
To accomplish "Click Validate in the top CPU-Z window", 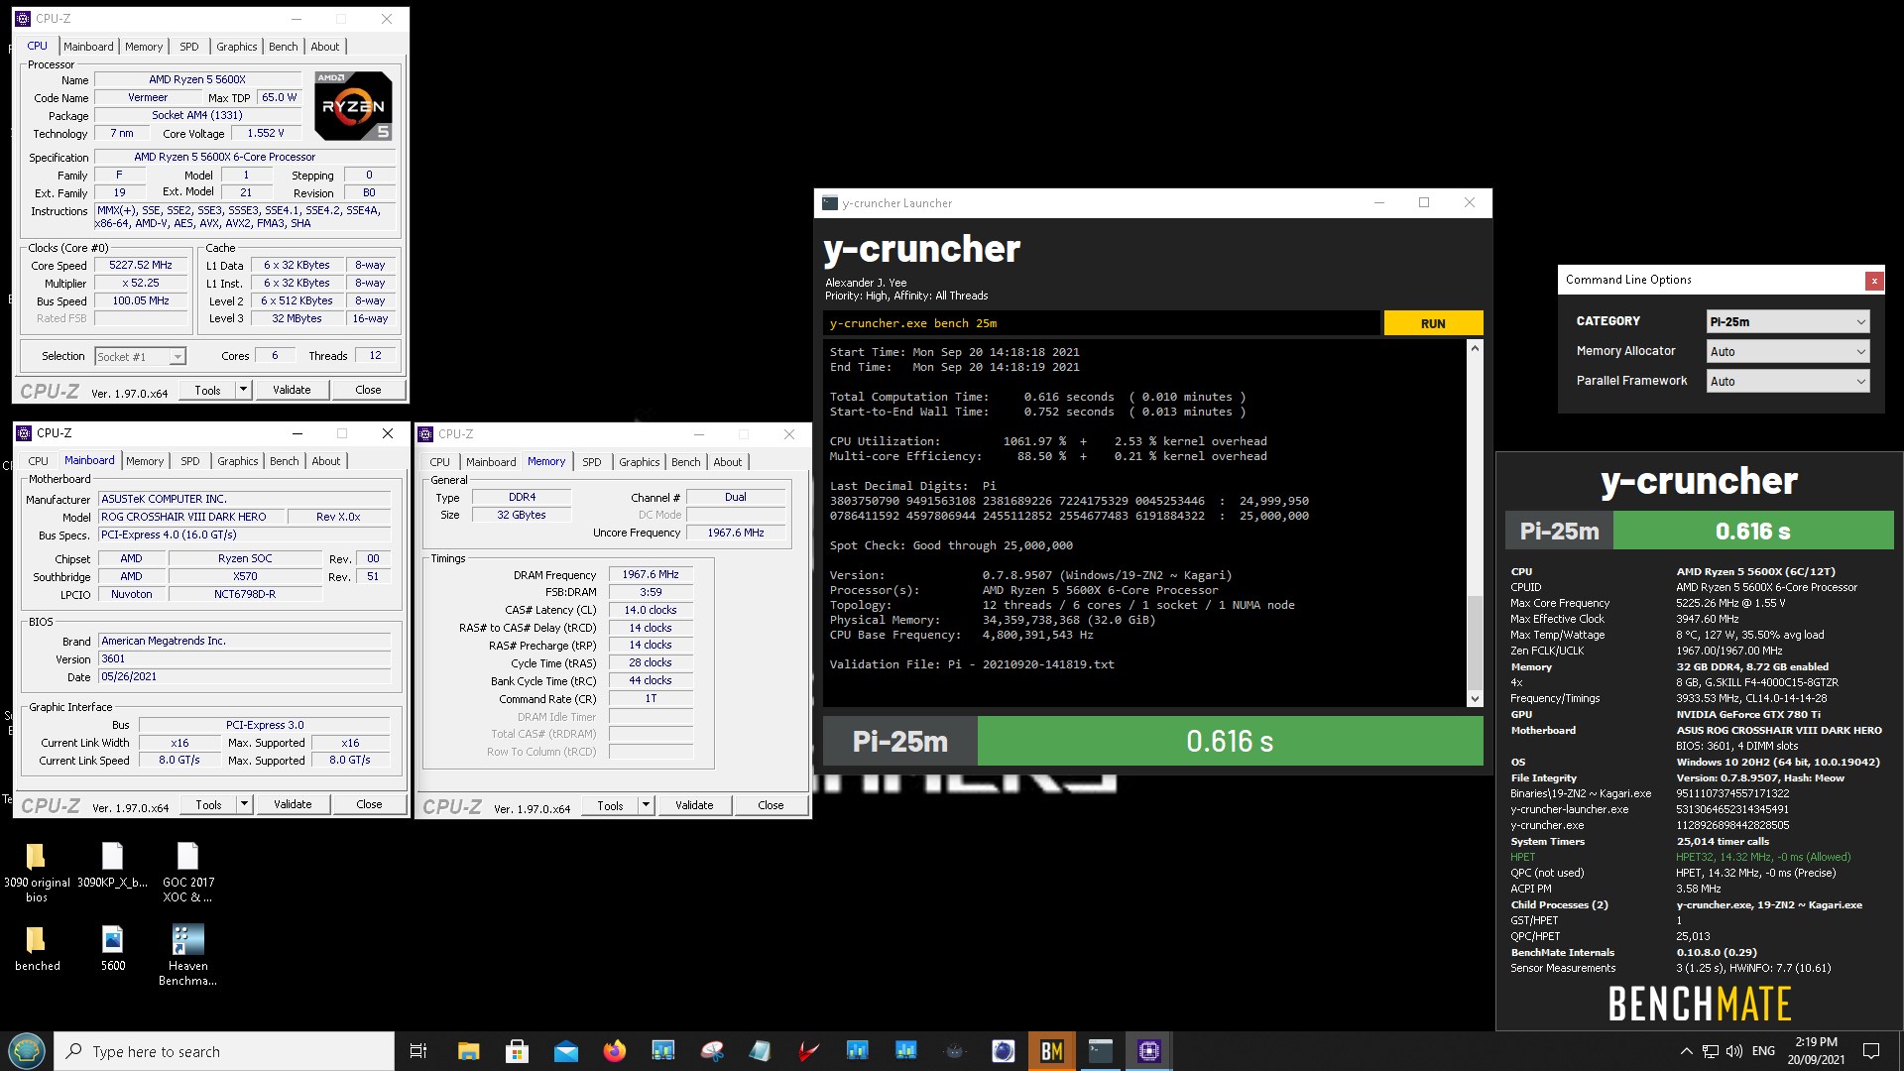I will (x=292, y=390).
